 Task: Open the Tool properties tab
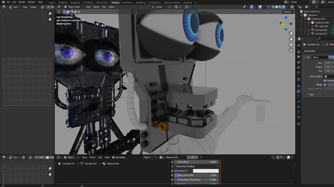click(x=298, y=45)
